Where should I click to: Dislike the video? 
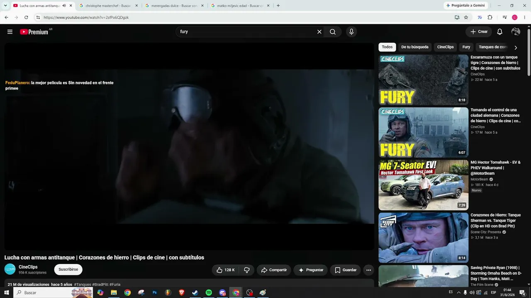pyautogui.click(x=247, y=270)
